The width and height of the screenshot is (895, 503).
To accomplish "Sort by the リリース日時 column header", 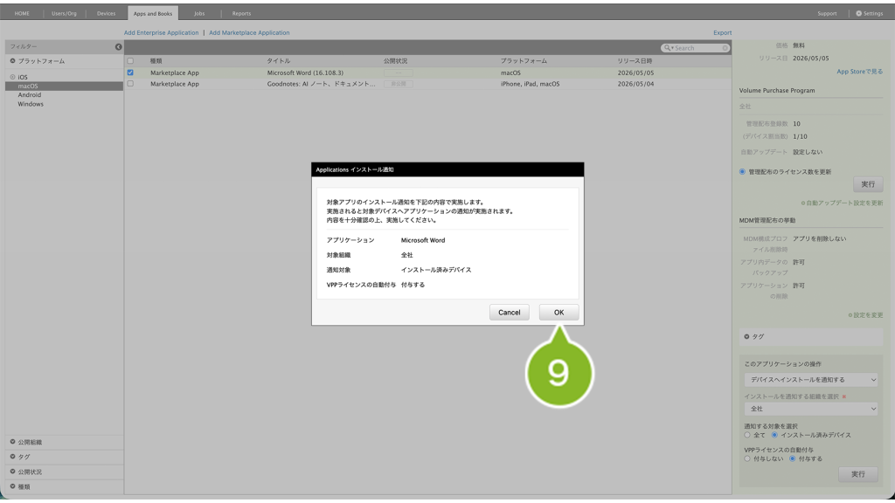I will [x=635, y=61].
